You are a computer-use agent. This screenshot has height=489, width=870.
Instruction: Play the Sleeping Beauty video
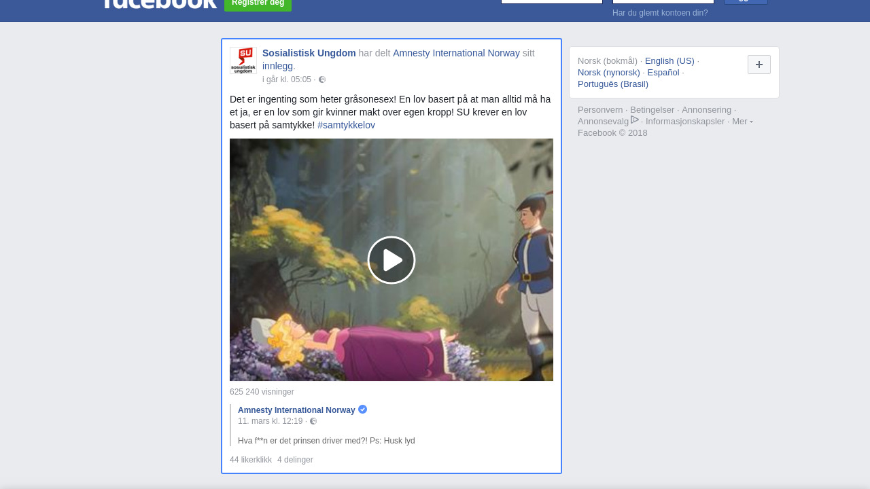click(391, 260)
